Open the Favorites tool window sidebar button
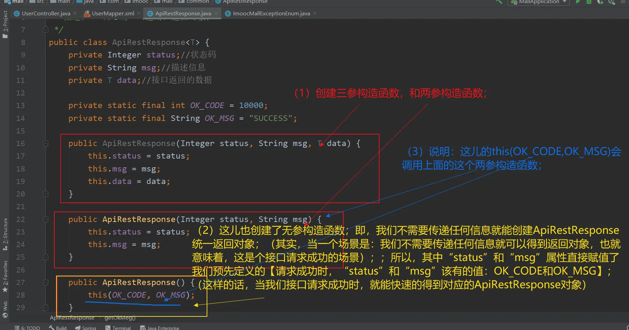This screenshot has width=629, height=330. pos(5,277)
